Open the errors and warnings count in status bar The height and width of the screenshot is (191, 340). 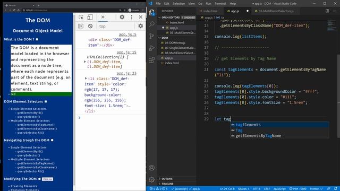(x=159, y=189)
